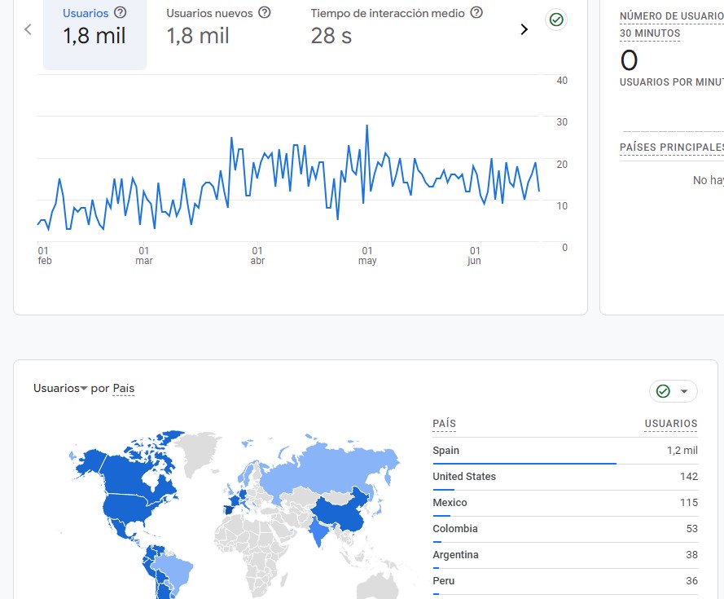This screenshot has height=599, width=724.
Task: Click the 30 MINUTOS label
Action: [650, 33]
